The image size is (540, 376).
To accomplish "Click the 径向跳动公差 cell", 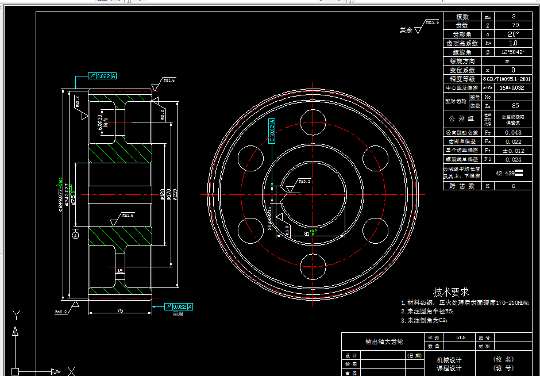I will point(462,132).
